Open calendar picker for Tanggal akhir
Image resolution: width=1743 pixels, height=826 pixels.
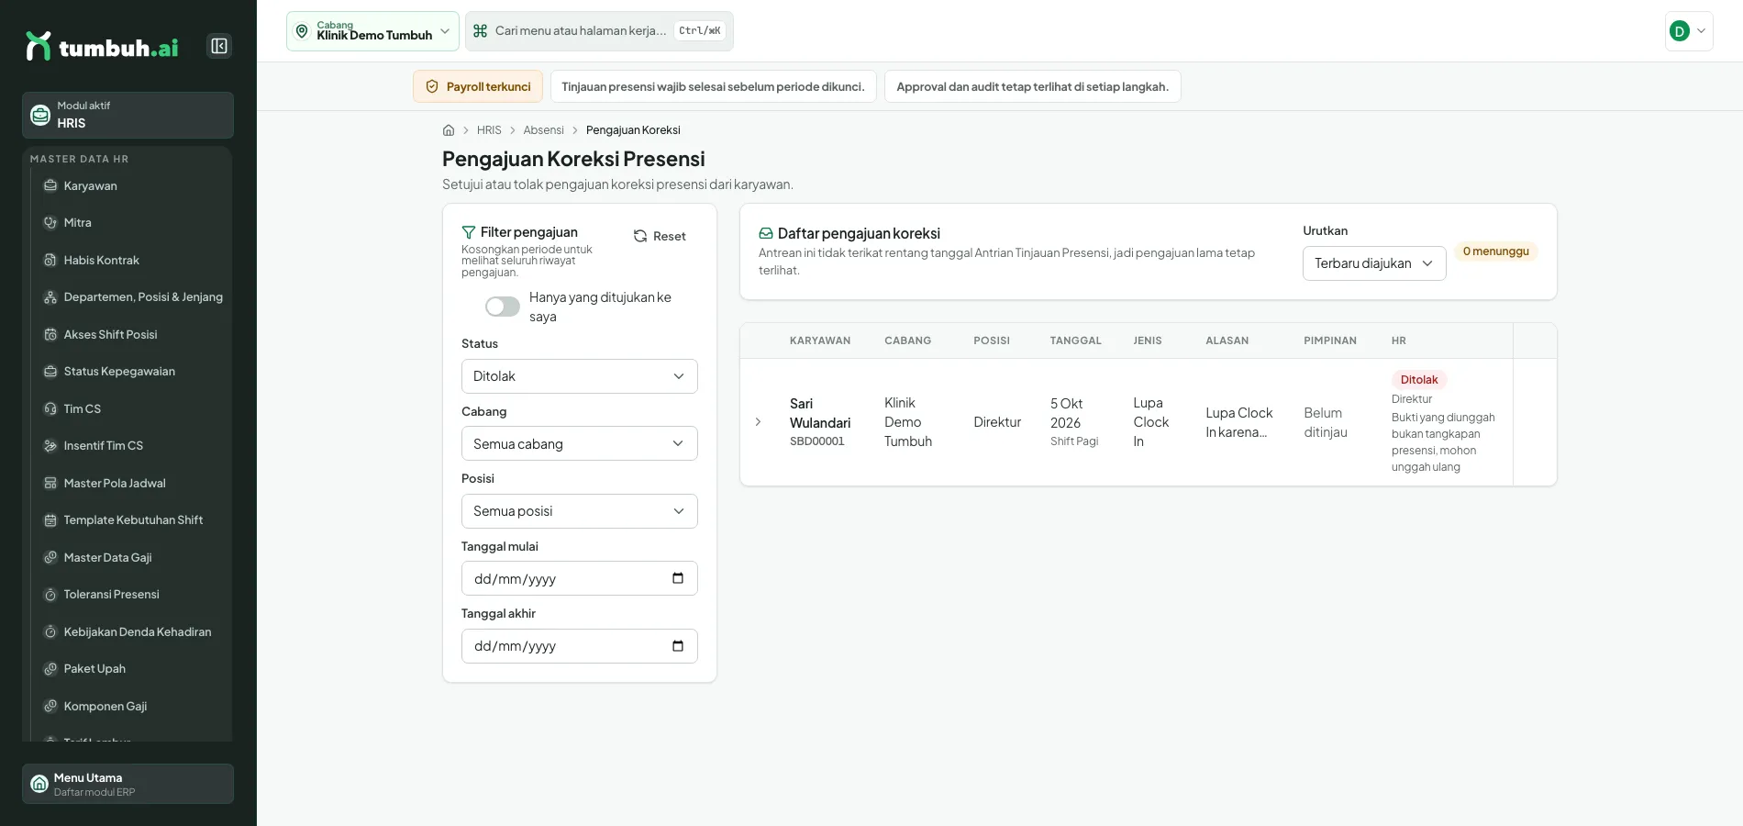(x=678, y=646)
